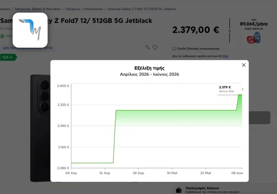Navigate to Smartphones breadcrumb
Image resolution: width=277 pixels, height=194 pixels.
(x=93, y=9)
